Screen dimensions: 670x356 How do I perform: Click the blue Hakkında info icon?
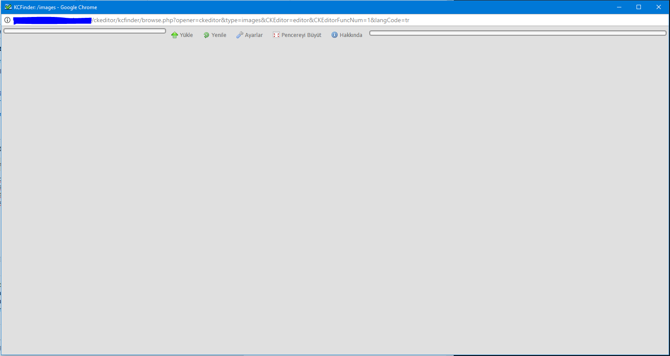point(335,35)
